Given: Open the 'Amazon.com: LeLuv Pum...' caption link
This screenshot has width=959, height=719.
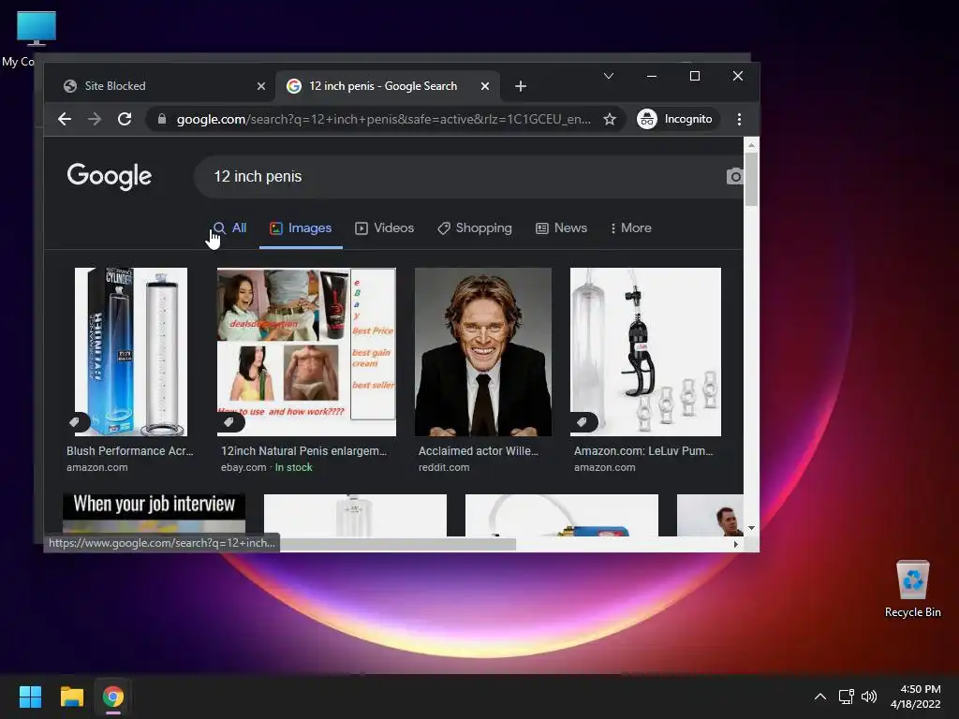Looking at the screenshot, I should pyautogui.click(x=643, y=451).
